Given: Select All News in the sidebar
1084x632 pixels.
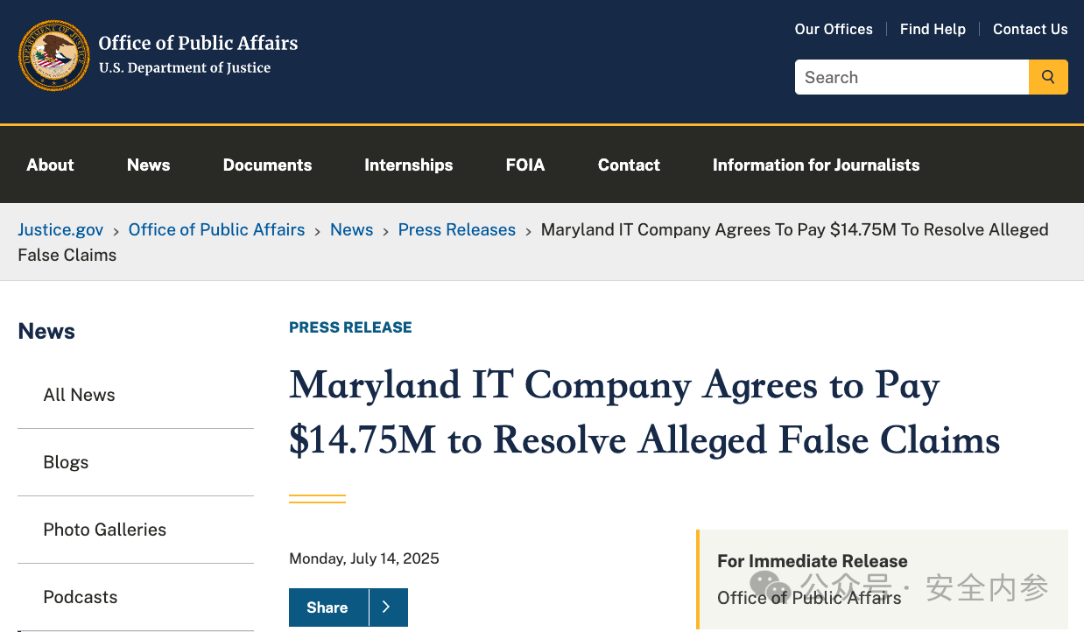Looking at the screenshot, I should pos(79,395).
